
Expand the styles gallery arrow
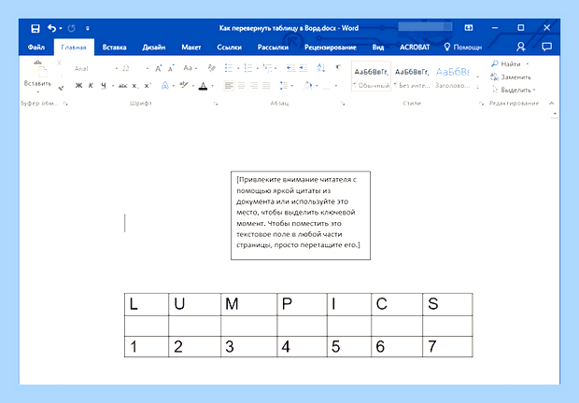click(478, 88)
